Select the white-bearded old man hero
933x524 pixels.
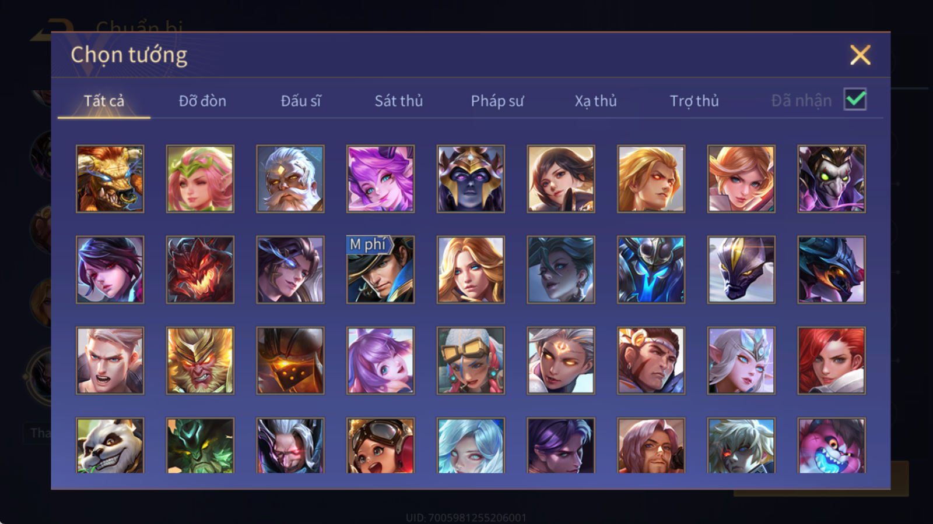[290, 179]
